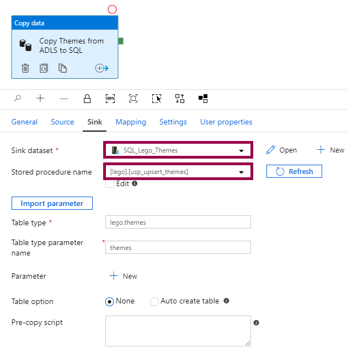The width and height of the screenshot is (347, 353).
Task: Refresh the stored procedure list
Action: coord(294,172)
